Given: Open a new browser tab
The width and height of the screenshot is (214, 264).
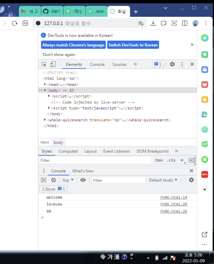Looking at the screenshot, I should coord(136,12).
